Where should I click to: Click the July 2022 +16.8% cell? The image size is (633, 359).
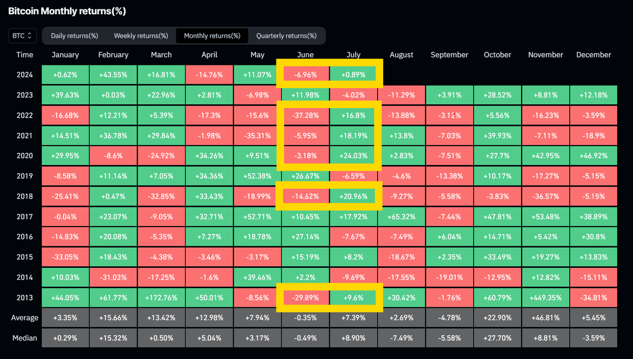(x=353, y=115)
